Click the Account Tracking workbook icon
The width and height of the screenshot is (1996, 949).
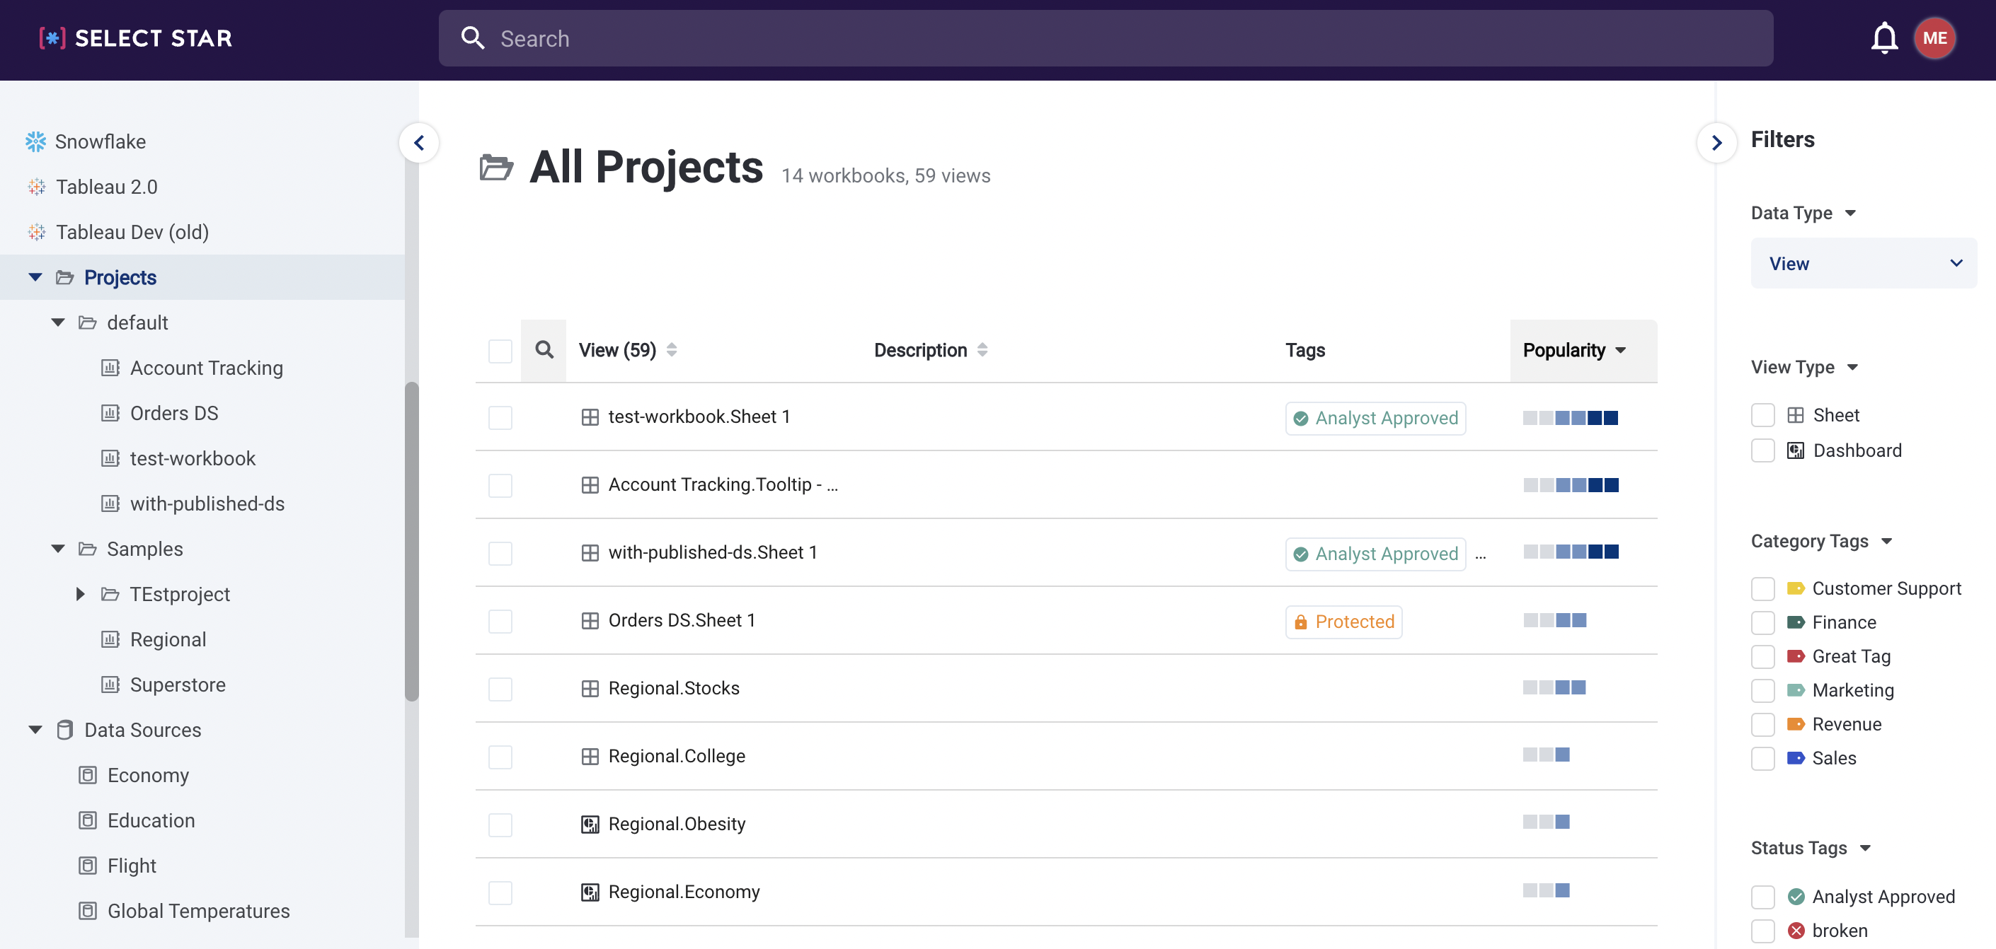click(x=111, y=368)
